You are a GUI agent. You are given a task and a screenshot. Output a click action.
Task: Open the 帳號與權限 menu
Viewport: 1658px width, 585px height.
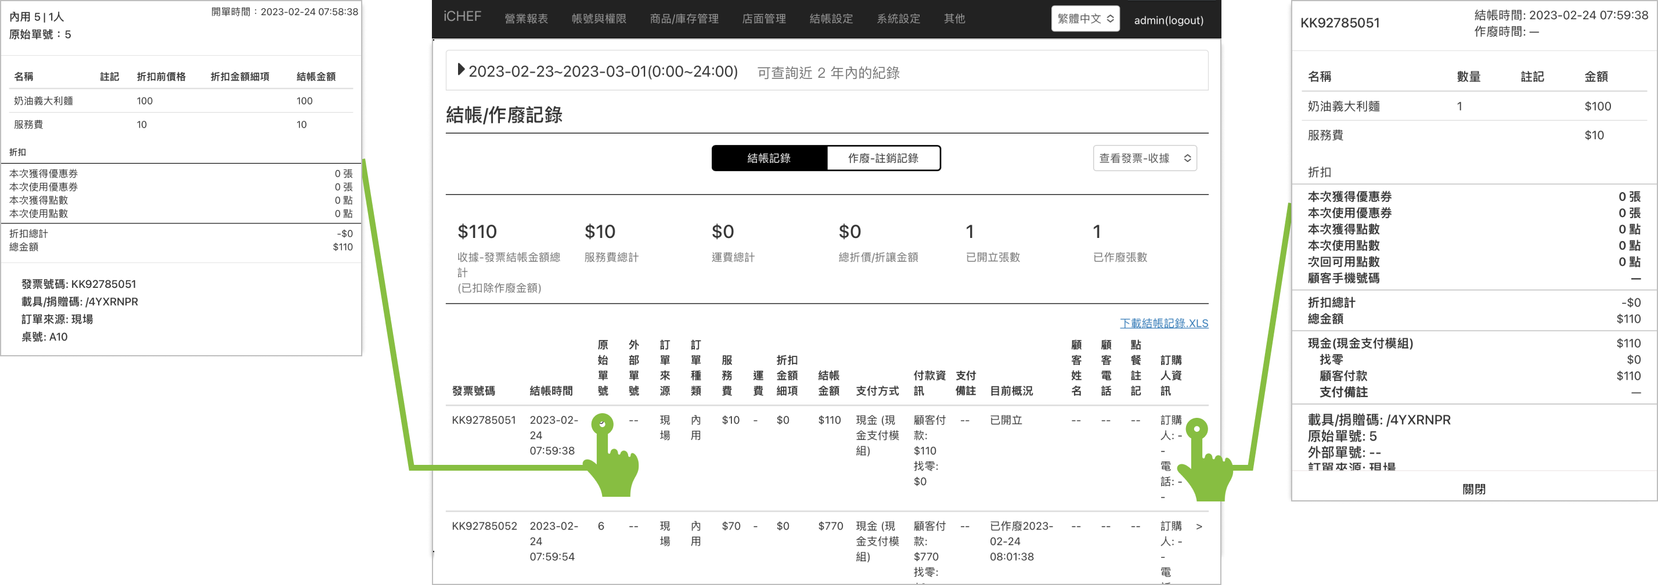pyautogui.click(x=599, y=19)
